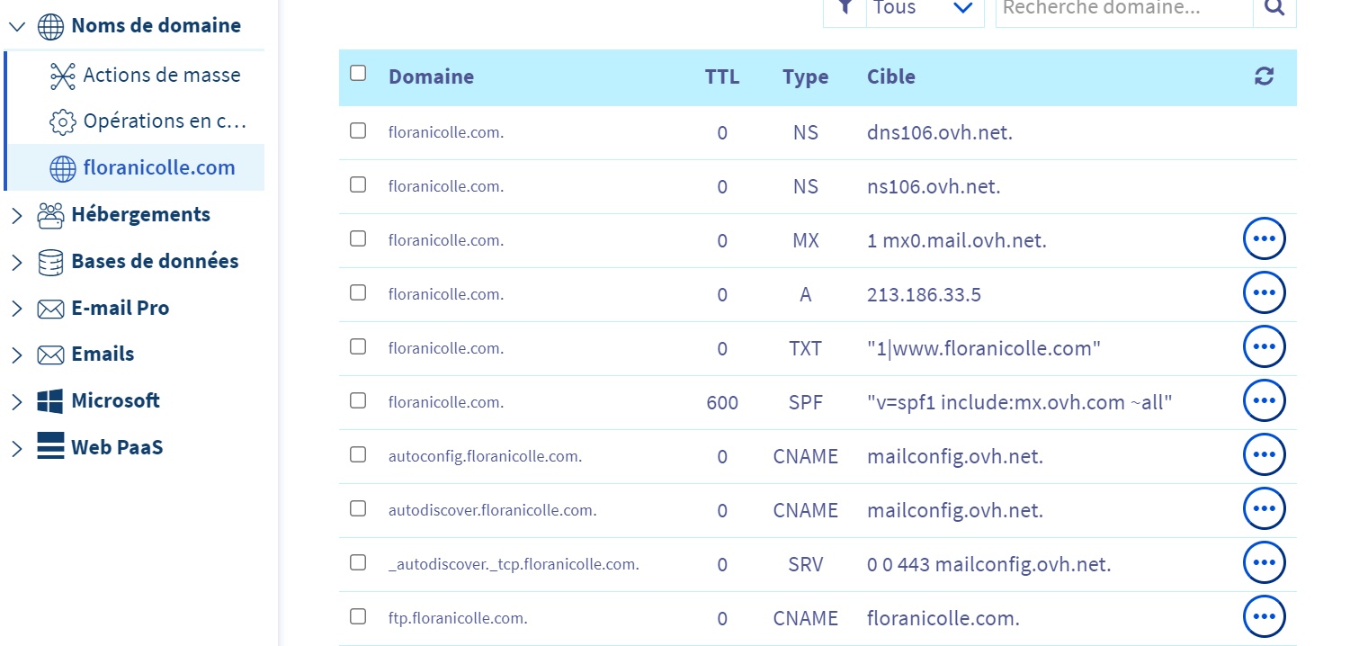Screen dimensions: 1359x646
Task: Select floranicolle.com in the sidebar
Action: point(158,167)
